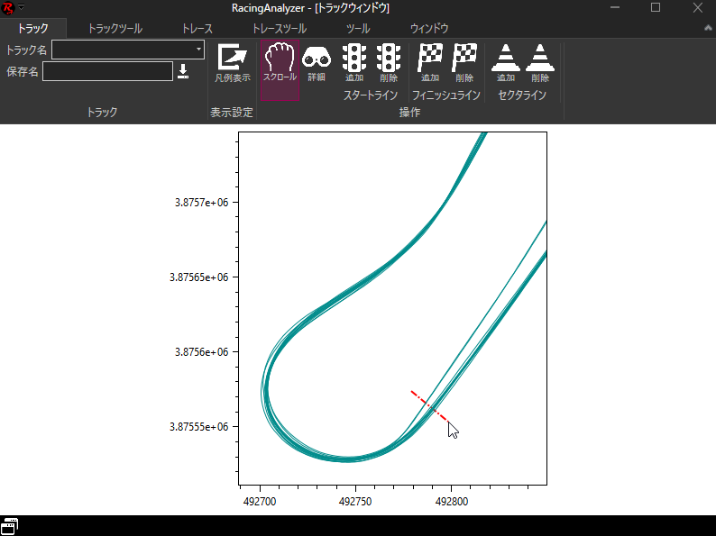Image resolution: width=716 pixels, height=536 pixels.
Task: Focus the 保存名 text input field
Action: (107, 71)
